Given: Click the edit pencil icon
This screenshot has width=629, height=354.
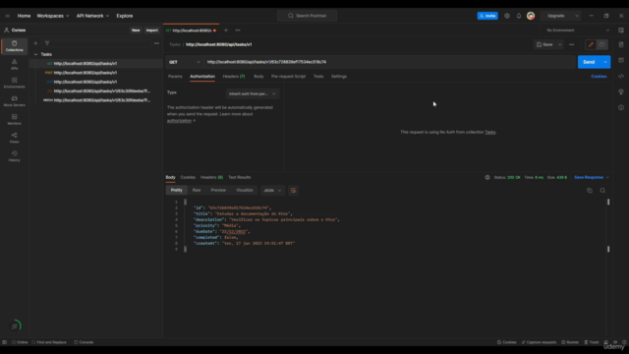Looking at the screenshot, I should (x=591, y=44).
